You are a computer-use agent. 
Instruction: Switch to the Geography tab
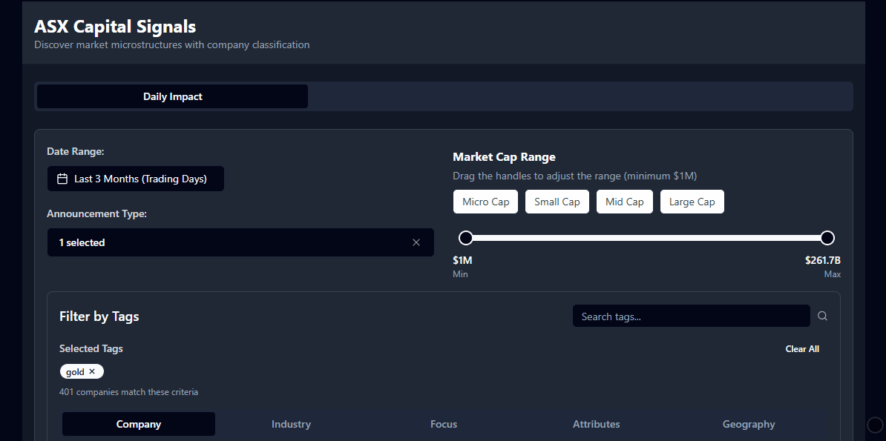pyautogui.click(x=749, y=424)
